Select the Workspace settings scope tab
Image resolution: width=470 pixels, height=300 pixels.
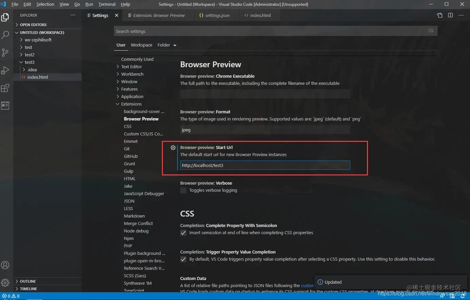(141, 45)
